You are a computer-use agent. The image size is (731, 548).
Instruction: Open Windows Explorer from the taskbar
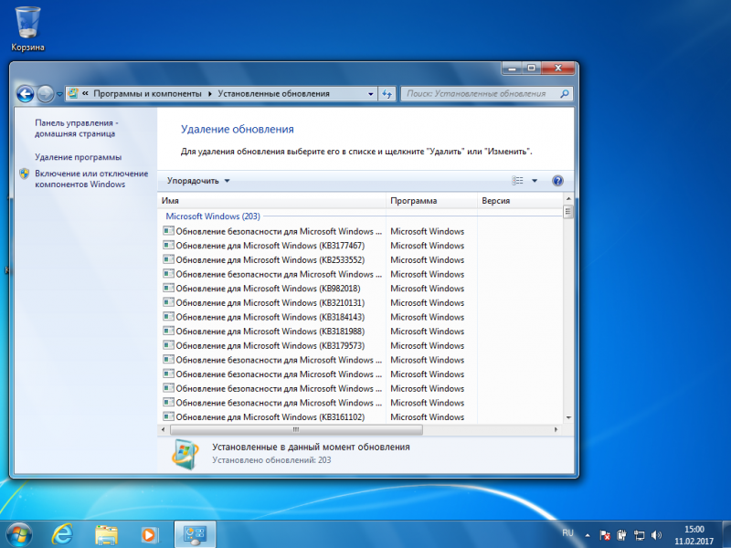[x=106, y=534]
